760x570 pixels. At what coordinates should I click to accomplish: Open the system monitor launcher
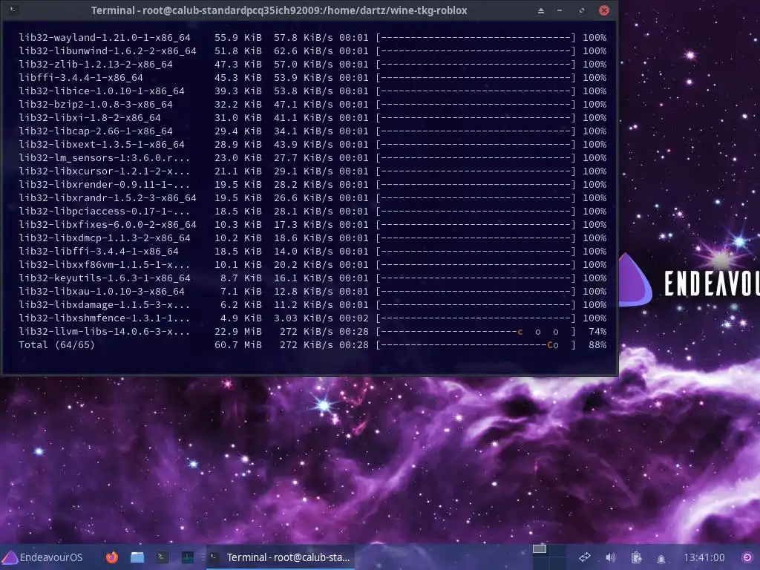[x=188, y=557]
